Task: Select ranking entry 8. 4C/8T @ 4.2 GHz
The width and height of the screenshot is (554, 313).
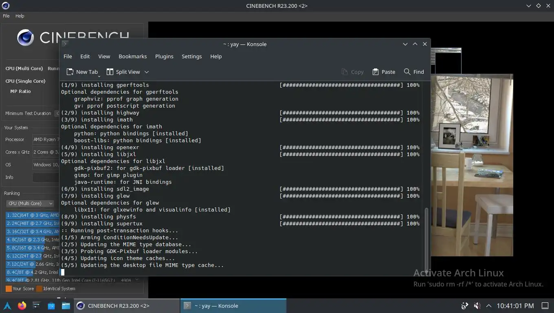Action: pyautogui.click(x=33, y=272)
